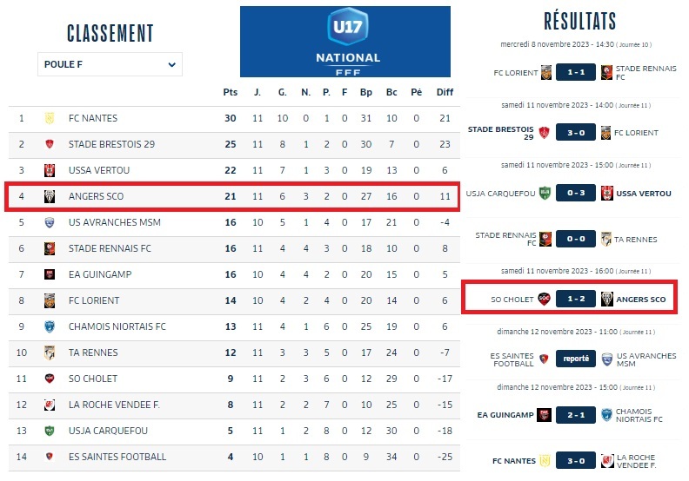
Task: Click the SO Cholet crest in standings
Action: (x=50, y=379)
